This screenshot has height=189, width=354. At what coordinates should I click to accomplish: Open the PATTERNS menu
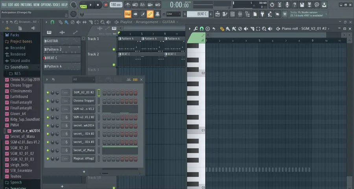tap(26, 5)
